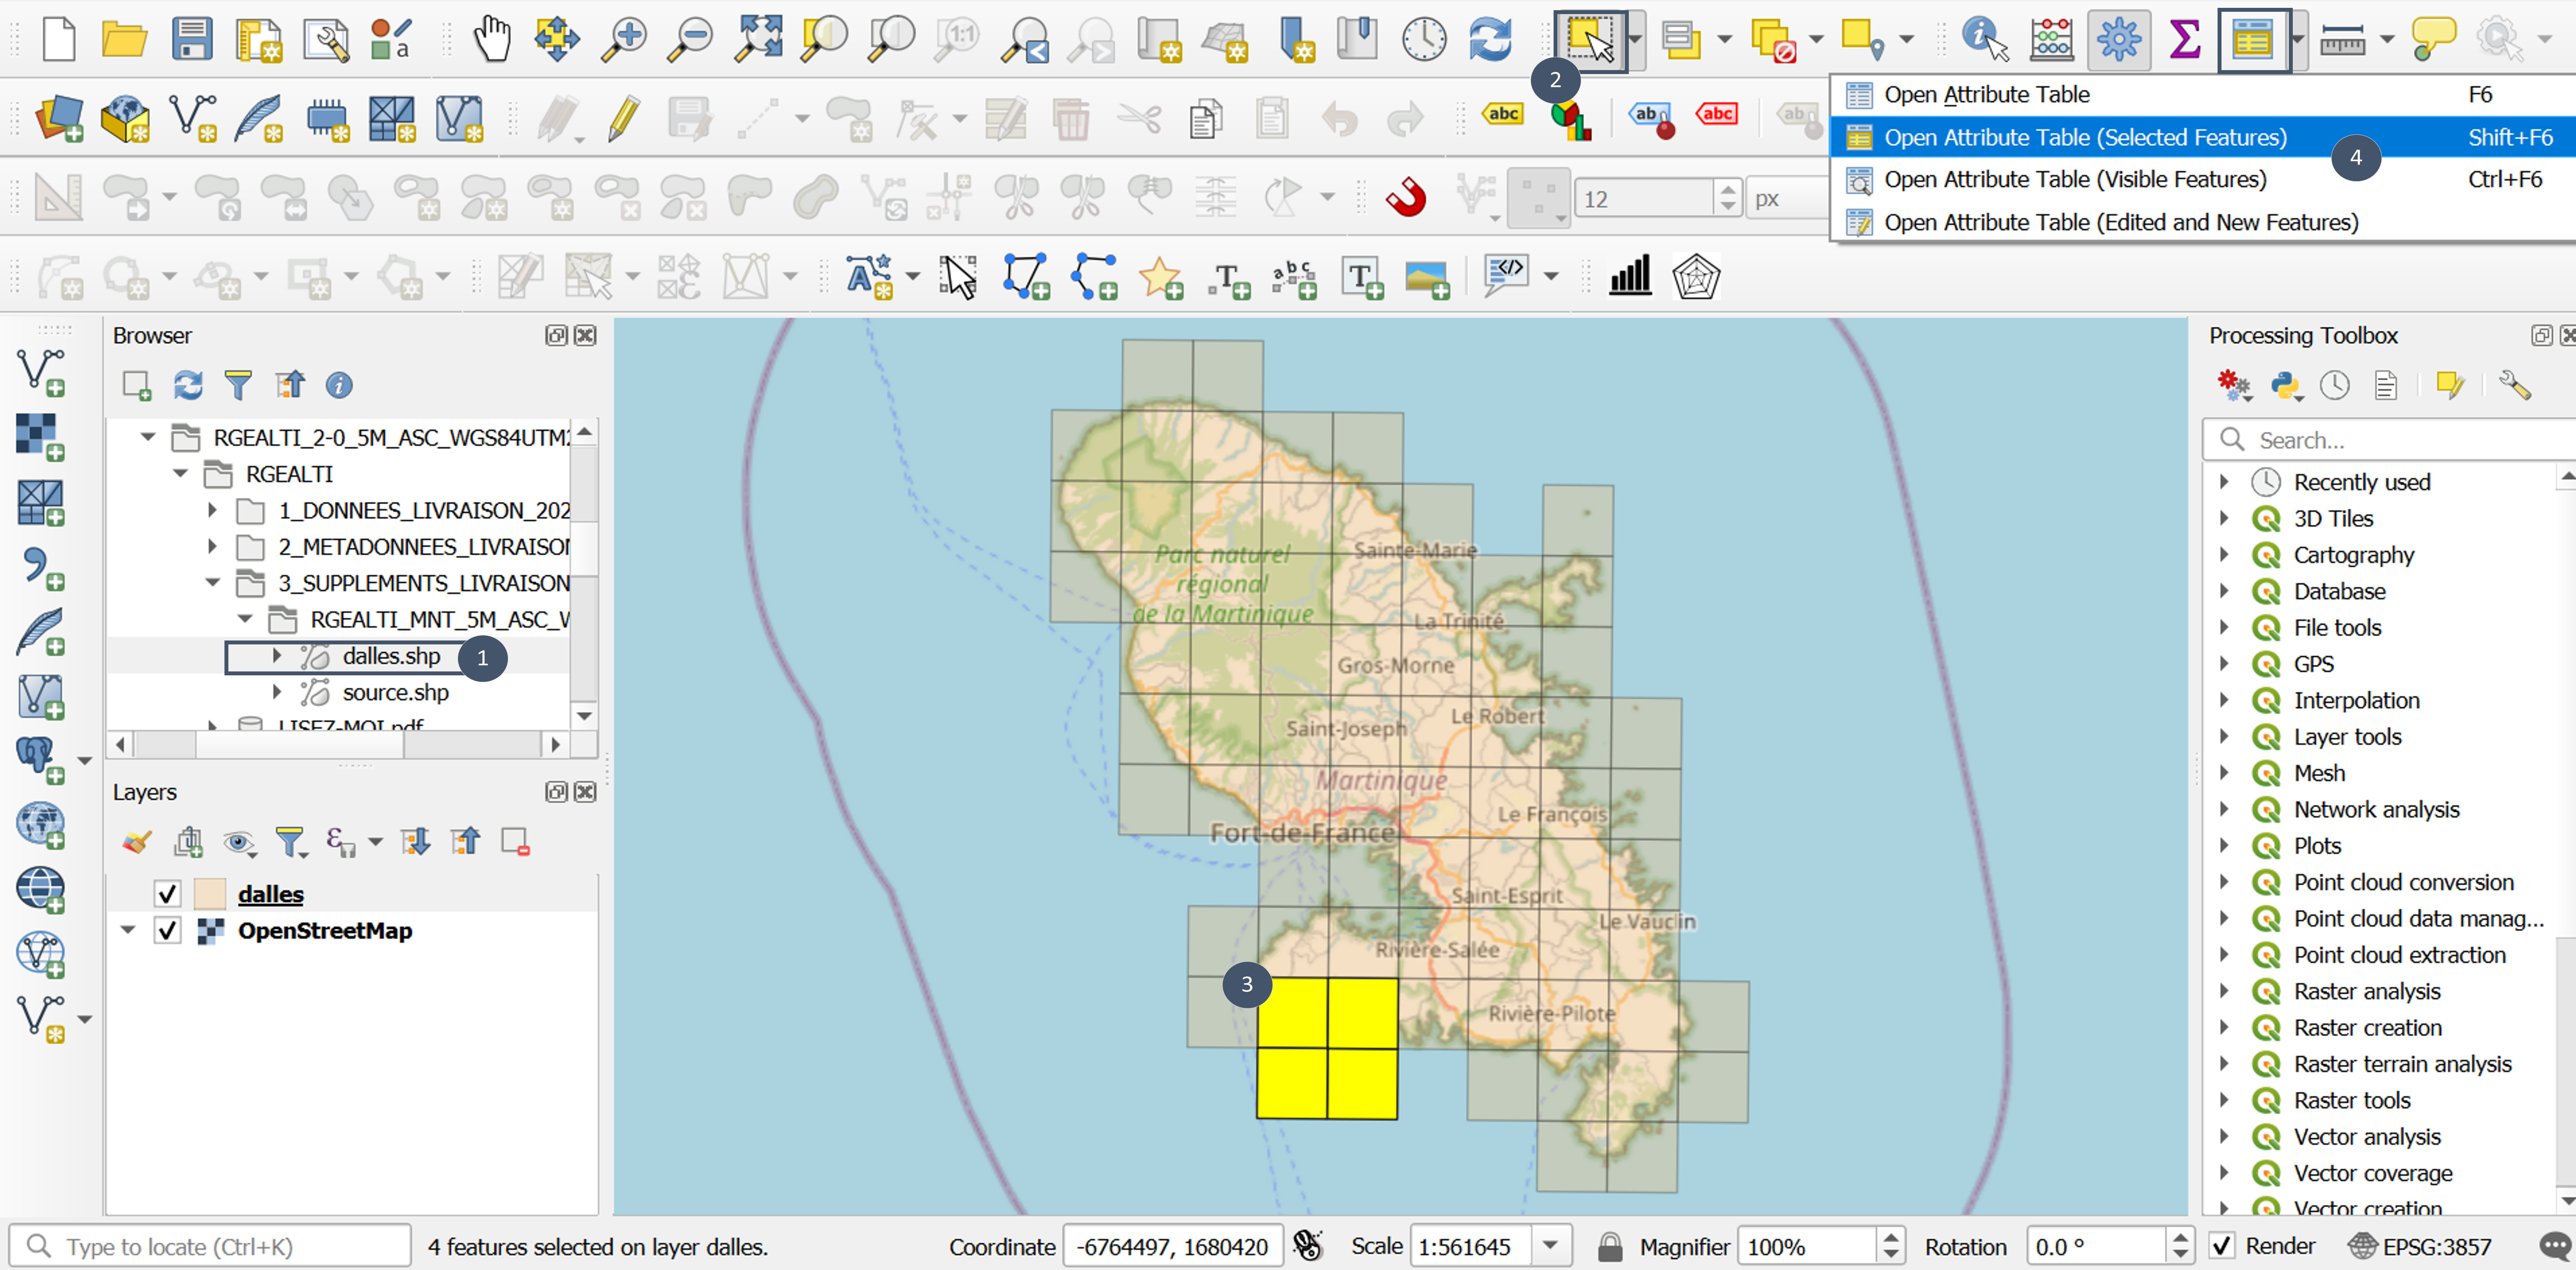Disable the Render checkbox in status bar

(x=2222, y=1246)
